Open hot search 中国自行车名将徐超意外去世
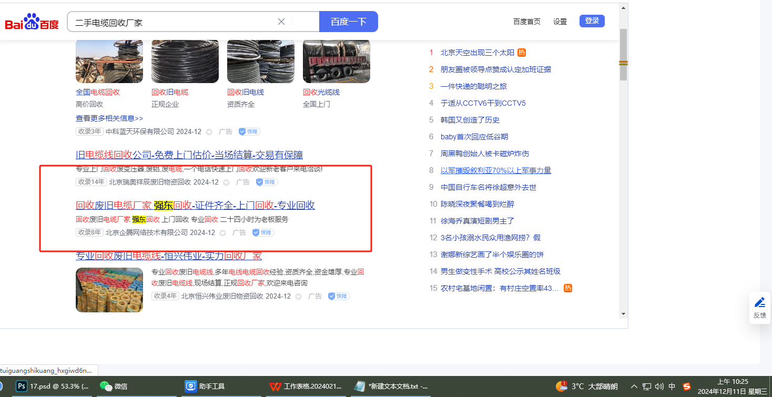The height and width of the screenshot is (397, 772). click(x=489, y=187)
